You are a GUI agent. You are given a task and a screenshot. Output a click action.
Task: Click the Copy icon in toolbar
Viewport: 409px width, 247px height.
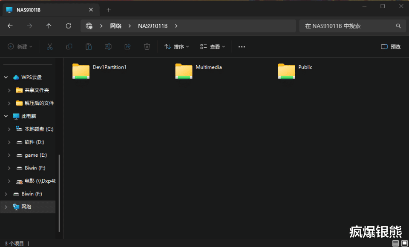[69, 47]
